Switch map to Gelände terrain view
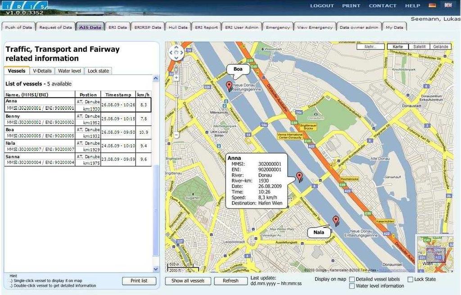 click(440, 46)
